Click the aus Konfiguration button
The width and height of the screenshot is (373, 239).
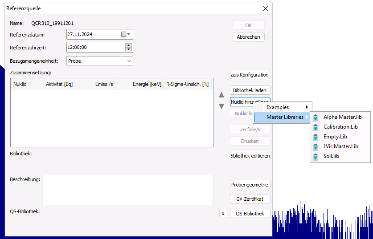(x=250, y=75)
